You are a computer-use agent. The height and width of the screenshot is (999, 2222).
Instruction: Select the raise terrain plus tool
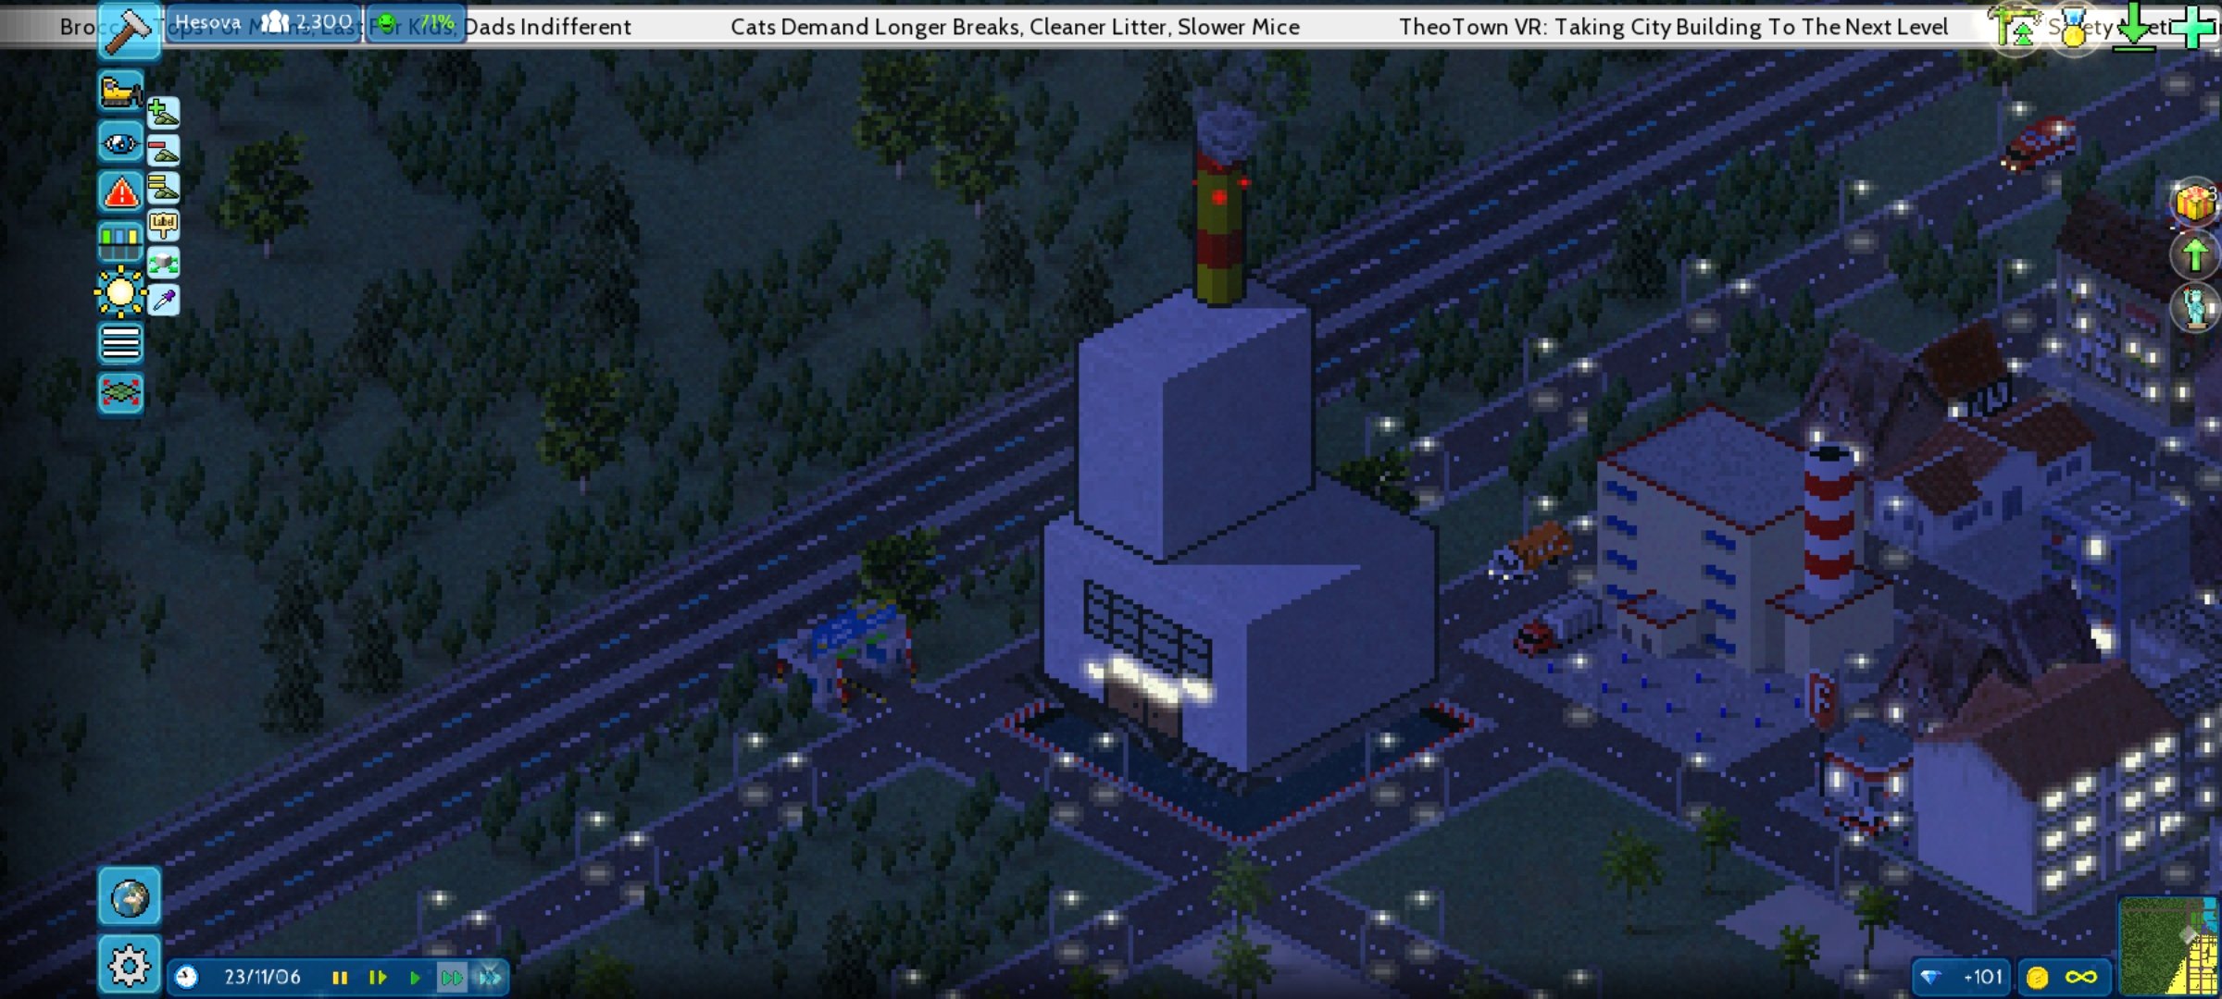[163, 113]
